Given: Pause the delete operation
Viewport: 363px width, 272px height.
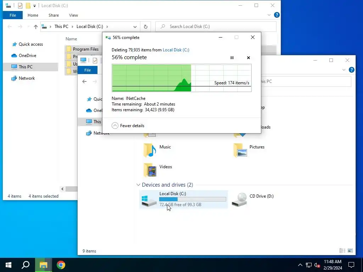Looking at the screenshot, I should coord(232,58).
